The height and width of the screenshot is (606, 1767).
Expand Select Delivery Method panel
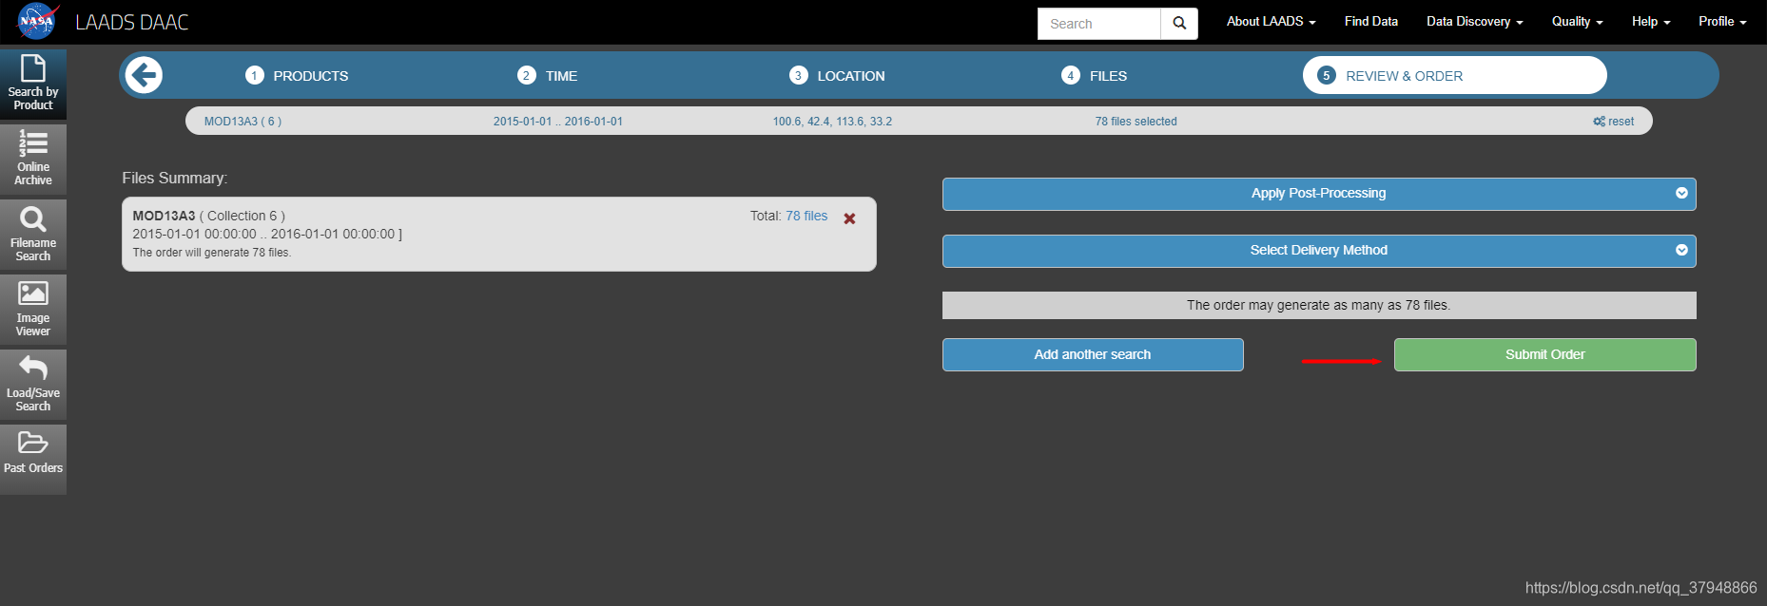coord(1319,251)
